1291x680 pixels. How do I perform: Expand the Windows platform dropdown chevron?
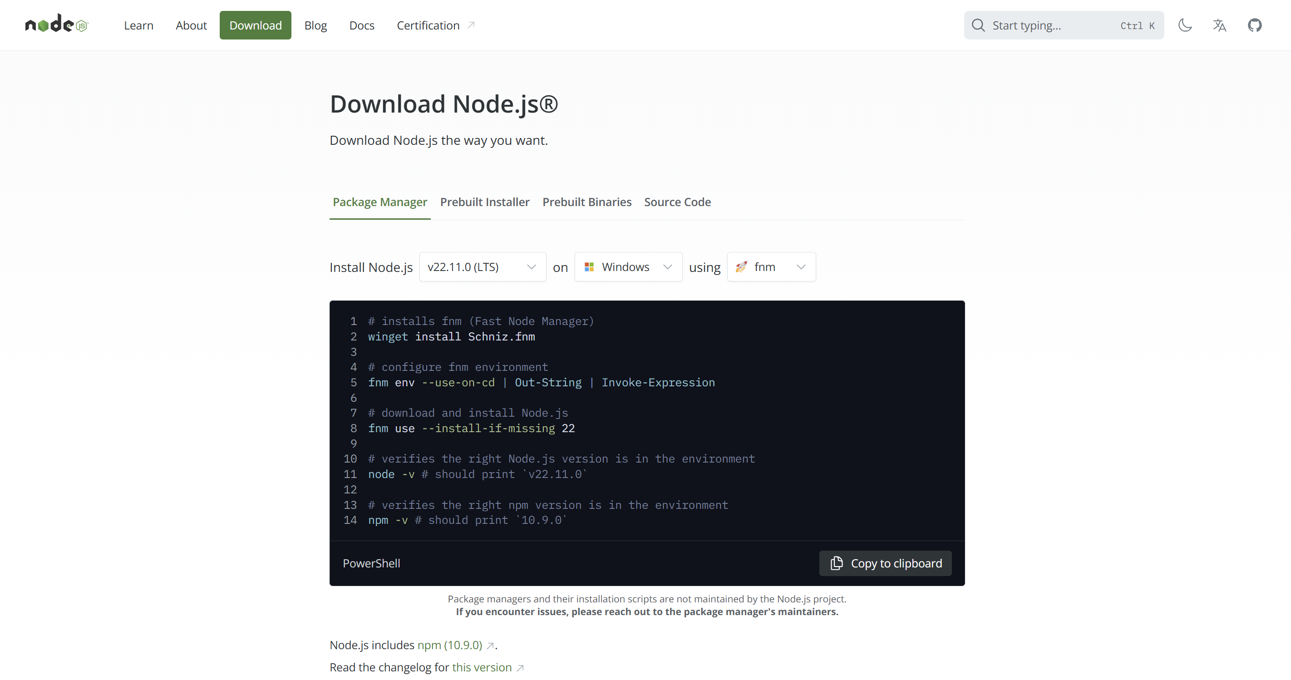tap(667, 267)
